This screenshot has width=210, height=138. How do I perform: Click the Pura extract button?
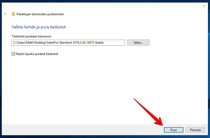(x=174, y=130)
